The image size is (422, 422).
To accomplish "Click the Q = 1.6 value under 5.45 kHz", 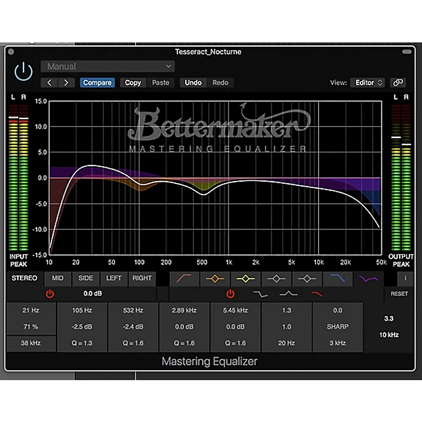I will pyautogui.click(x=235, y=343).
